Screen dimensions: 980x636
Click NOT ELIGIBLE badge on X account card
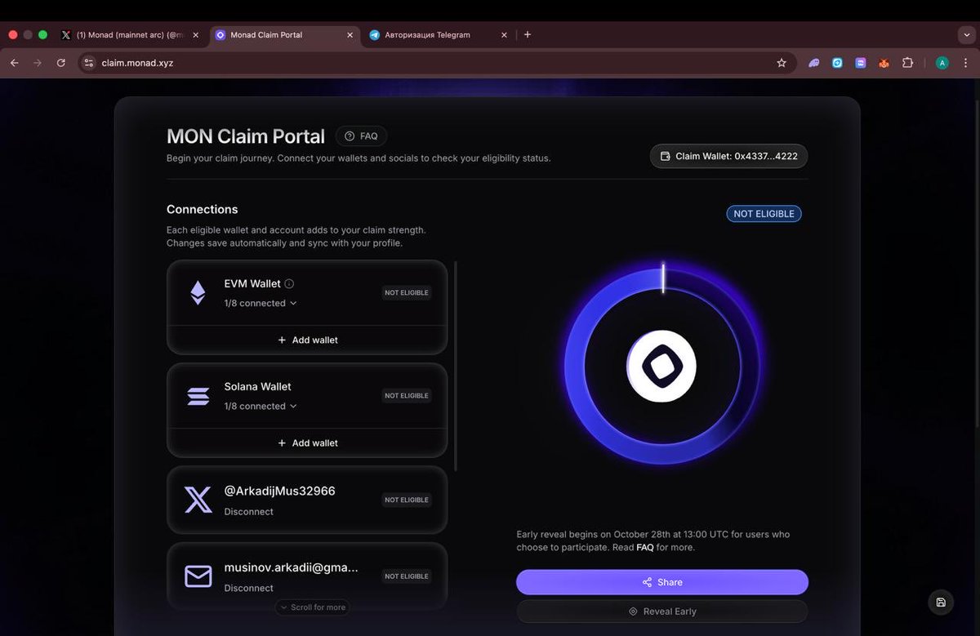(407, 500)
